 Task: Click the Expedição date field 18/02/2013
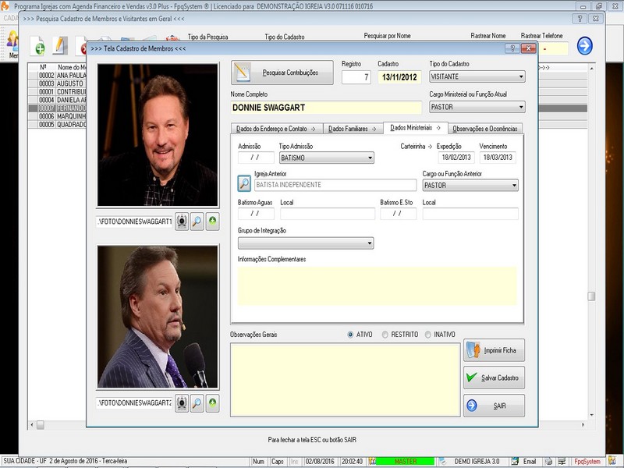pyautogui.click(x=456, y=158)
